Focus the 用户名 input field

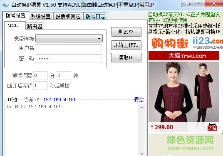click(x=68, y=48)
